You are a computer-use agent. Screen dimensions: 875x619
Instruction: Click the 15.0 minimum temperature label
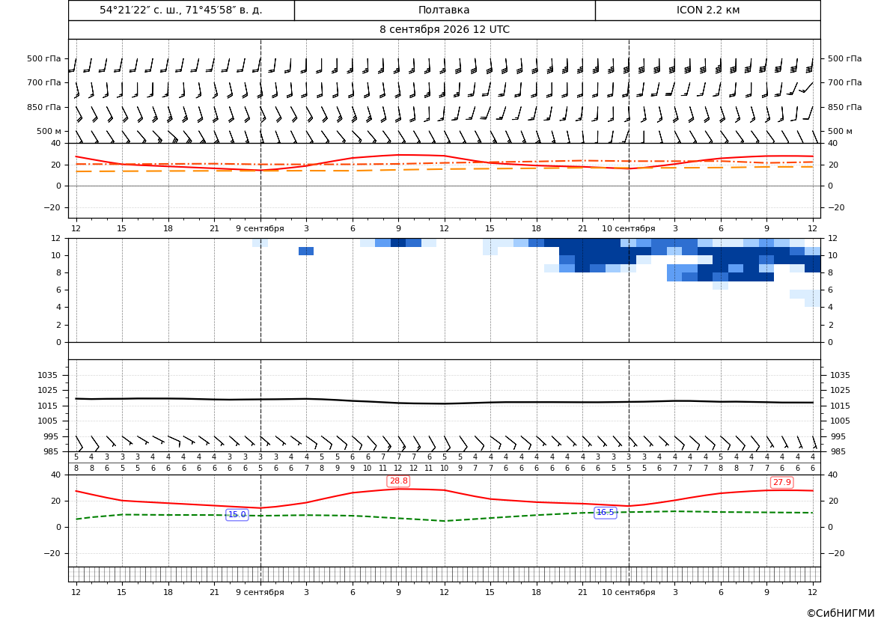pos(237,515)
